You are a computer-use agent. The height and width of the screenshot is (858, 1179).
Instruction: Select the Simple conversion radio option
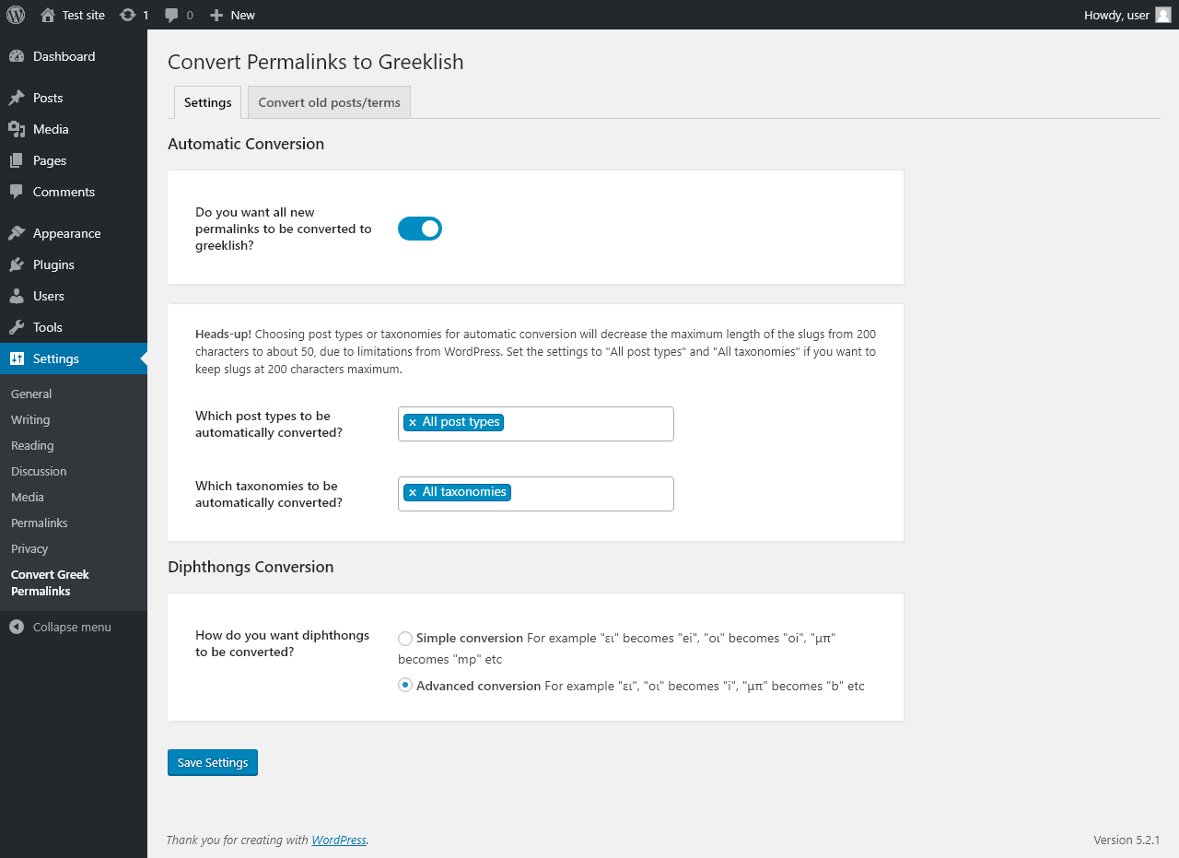click(x=405, y=638)
